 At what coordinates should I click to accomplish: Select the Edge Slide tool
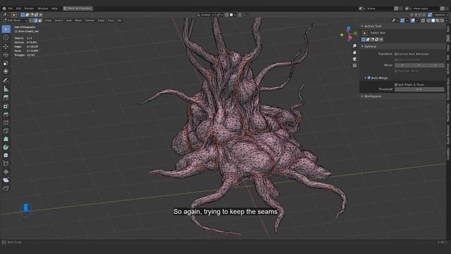(6, 164)
